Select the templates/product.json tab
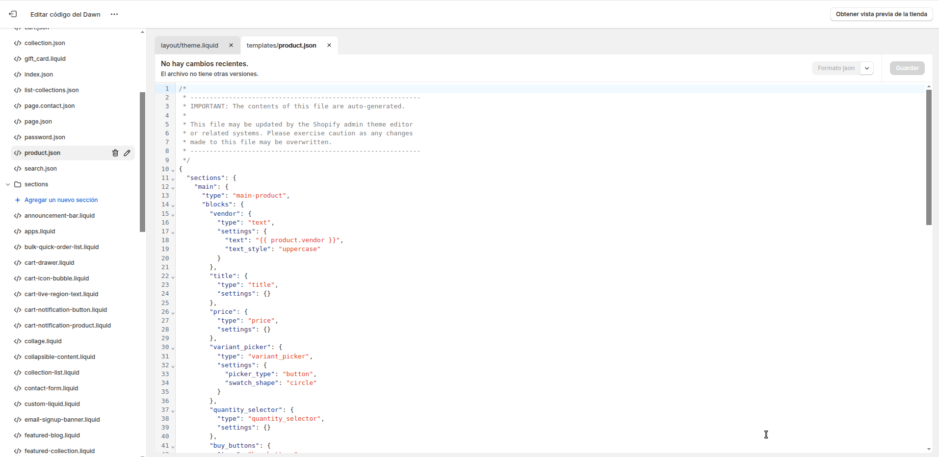939x457 pixels. pos(281,45)
